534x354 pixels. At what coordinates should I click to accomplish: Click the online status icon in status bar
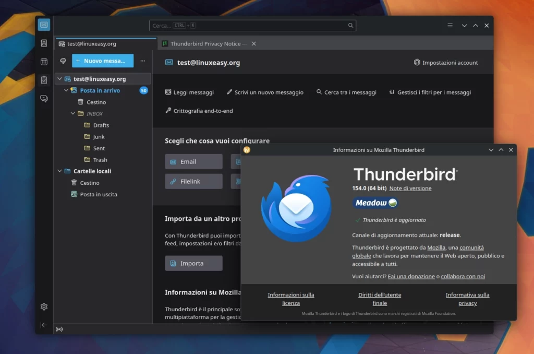click(x=59, y=329)
